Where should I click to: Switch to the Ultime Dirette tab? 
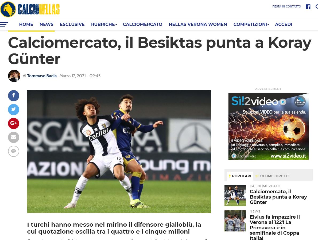273,176
